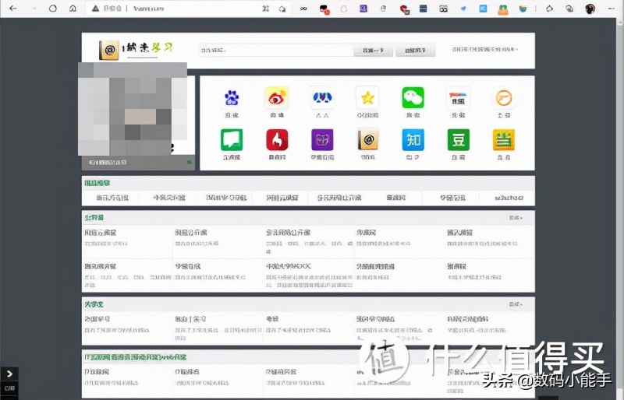Screen dimensions: 624x400
Task: Expand the left sidebar arrow button
Action: (9, 374)
